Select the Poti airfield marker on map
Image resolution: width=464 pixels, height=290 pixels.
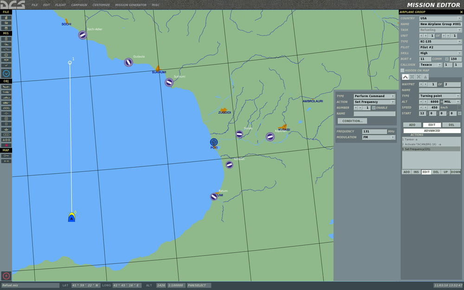214,142
